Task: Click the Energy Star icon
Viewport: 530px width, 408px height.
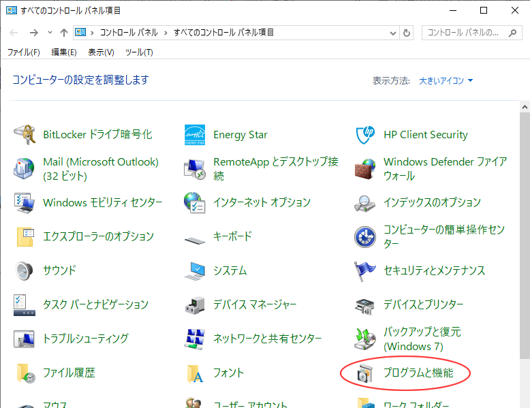Action: click(195, 135)
